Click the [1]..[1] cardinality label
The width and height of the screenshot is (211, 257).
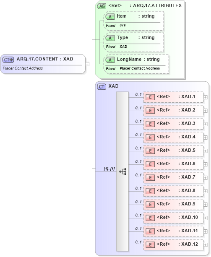tap(109, 169)
